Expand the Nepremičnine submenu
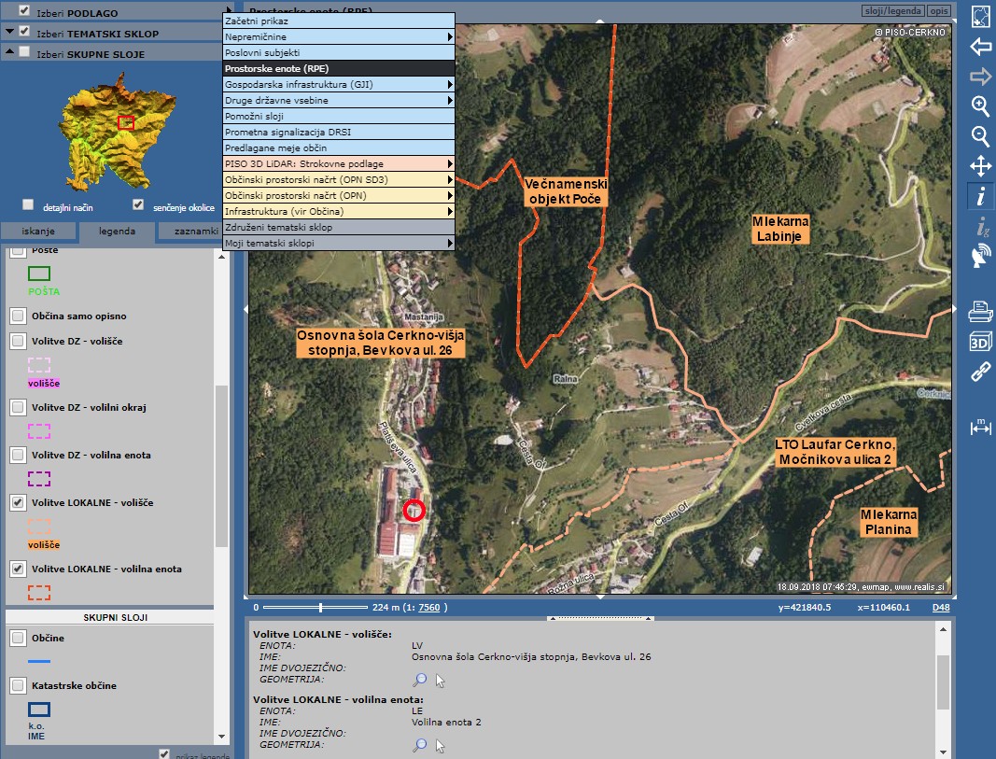This screenshot has width=996, height=759. tap(449, 36)
